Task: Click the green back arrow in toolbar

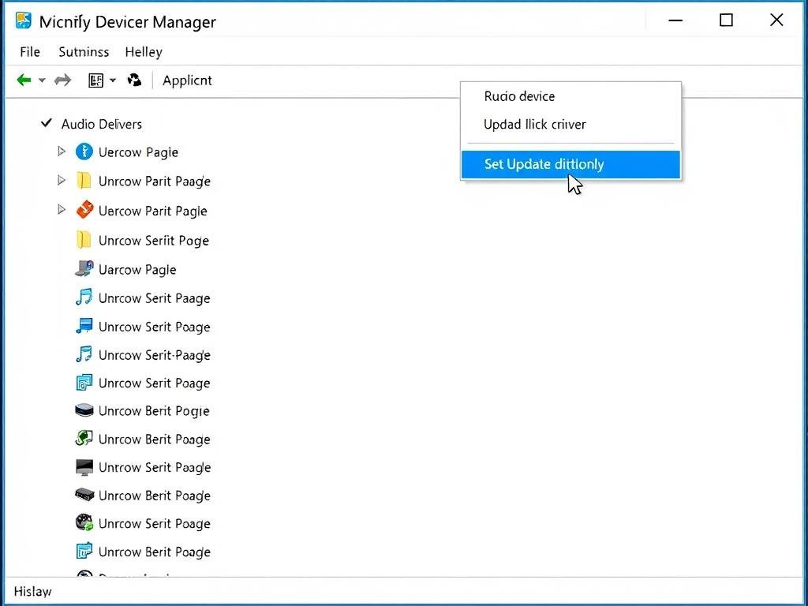Action: pos(24,80)
